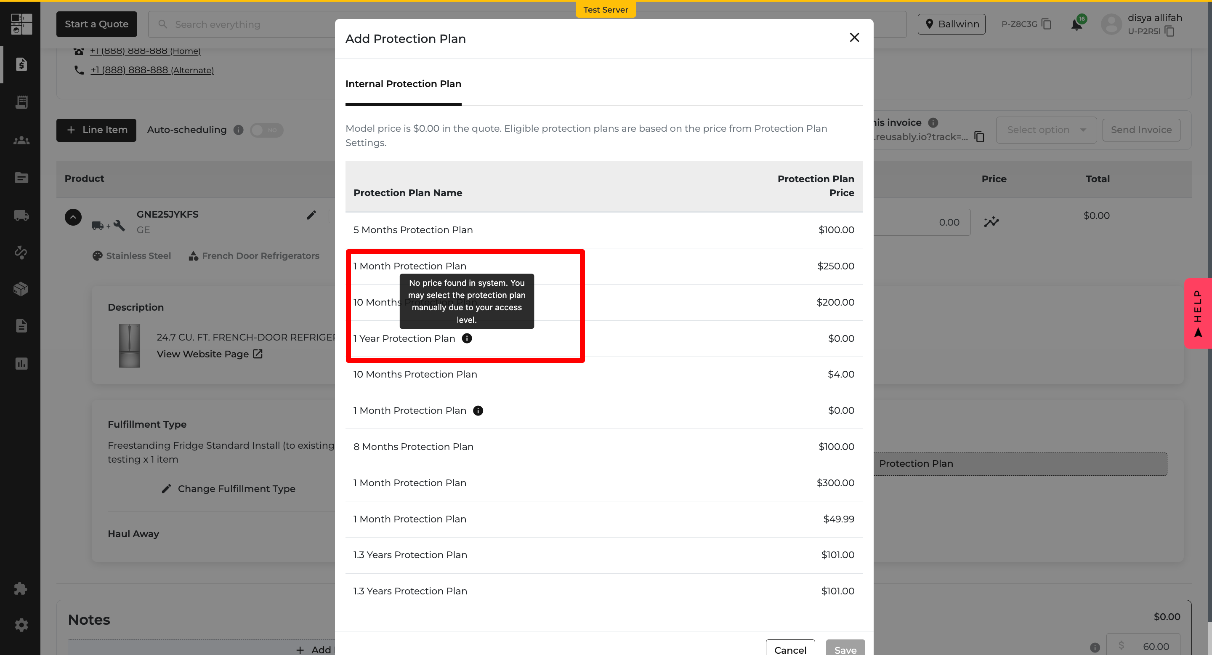This screenshot has height=655, width=1212.
Task: Click the French Door Refrigerators category tag
Action: tap(254, 256)
